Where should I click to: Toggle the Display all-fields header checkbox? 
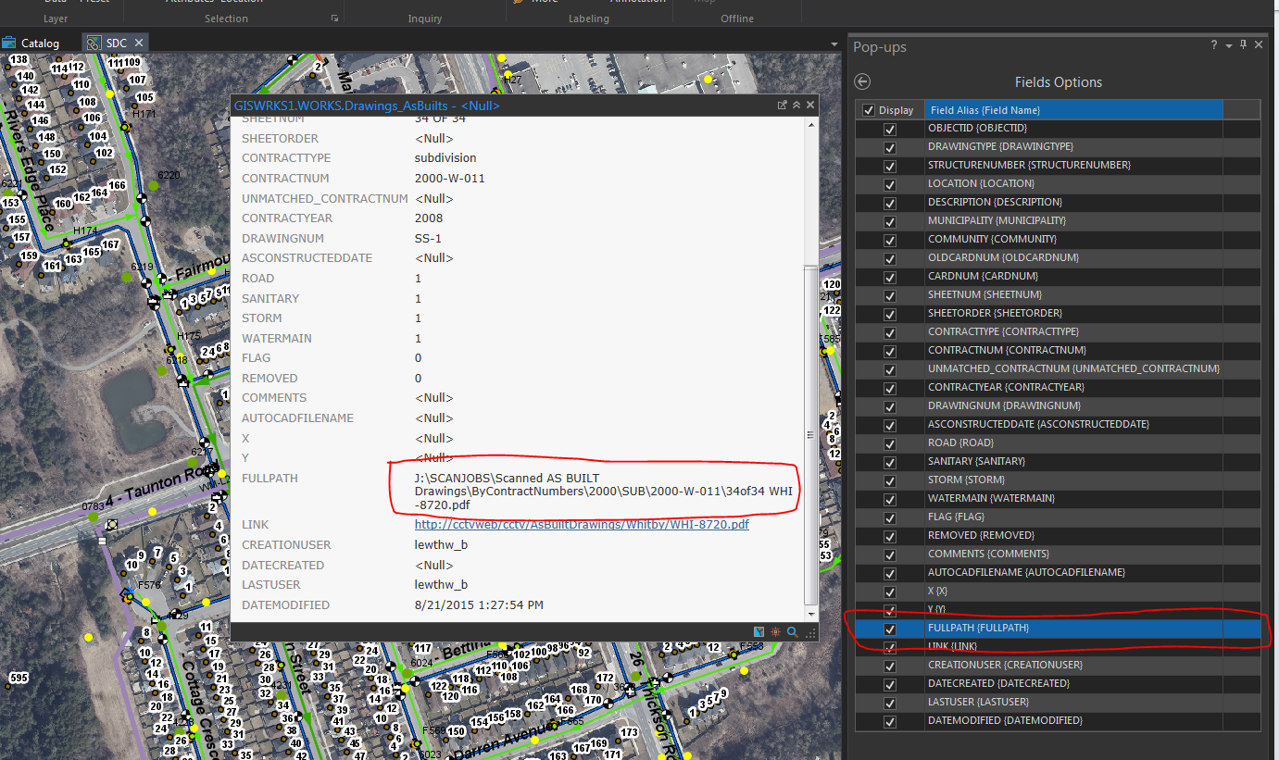coord(869,110)
